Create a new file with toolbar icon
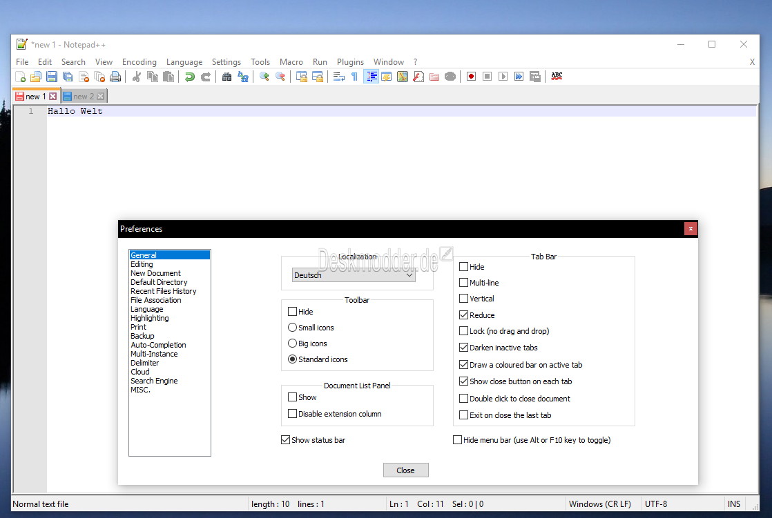Screen dimensions: 772x518 click(21, 77)
